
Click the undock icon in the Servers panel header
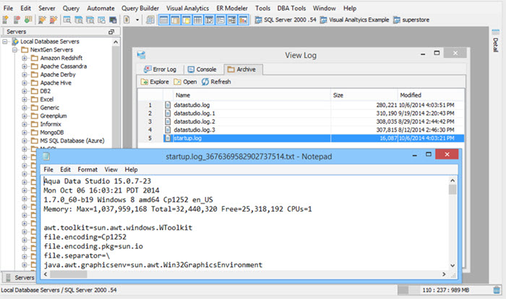point(111,32)
